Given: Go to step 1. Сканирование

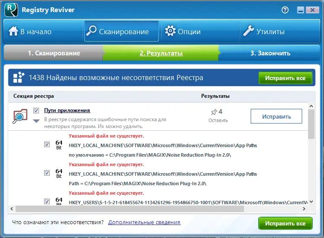Looking at the screenshot, I should pyautogui.click(x=54, y=53).
